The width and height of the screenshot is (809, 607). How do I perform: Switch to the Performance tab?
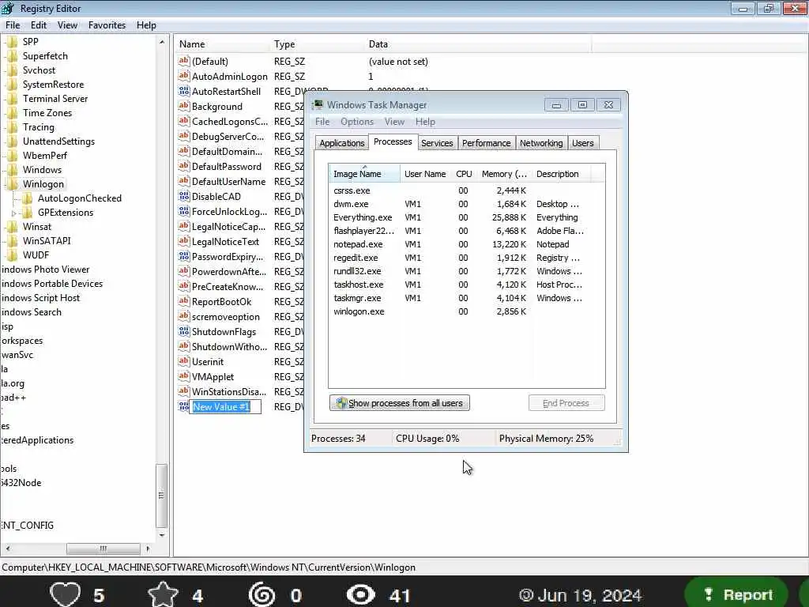coord(486,143)
